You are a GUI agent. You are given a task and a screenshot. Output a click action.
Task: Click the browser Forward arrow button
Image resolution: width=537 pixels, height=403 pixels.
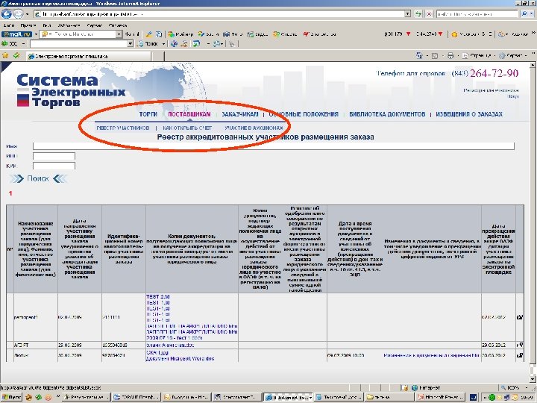click(x=18, y=14)
